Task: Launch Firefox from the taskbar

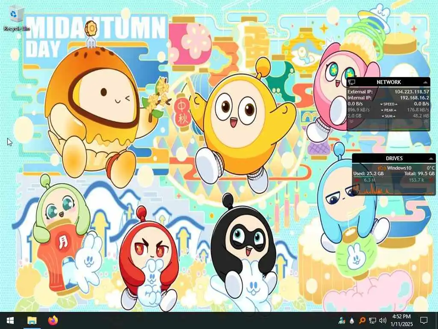Action: click(x=53, y=320)
